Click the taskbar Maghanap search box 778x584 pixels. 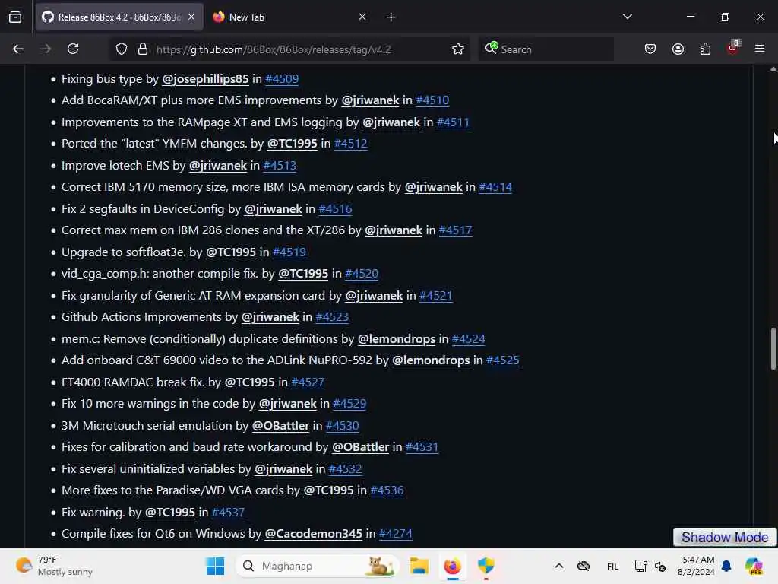318,566
